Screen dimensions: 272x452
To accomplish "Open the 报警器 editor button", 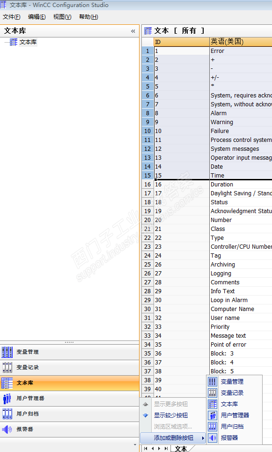I will [x=69, y=429].
